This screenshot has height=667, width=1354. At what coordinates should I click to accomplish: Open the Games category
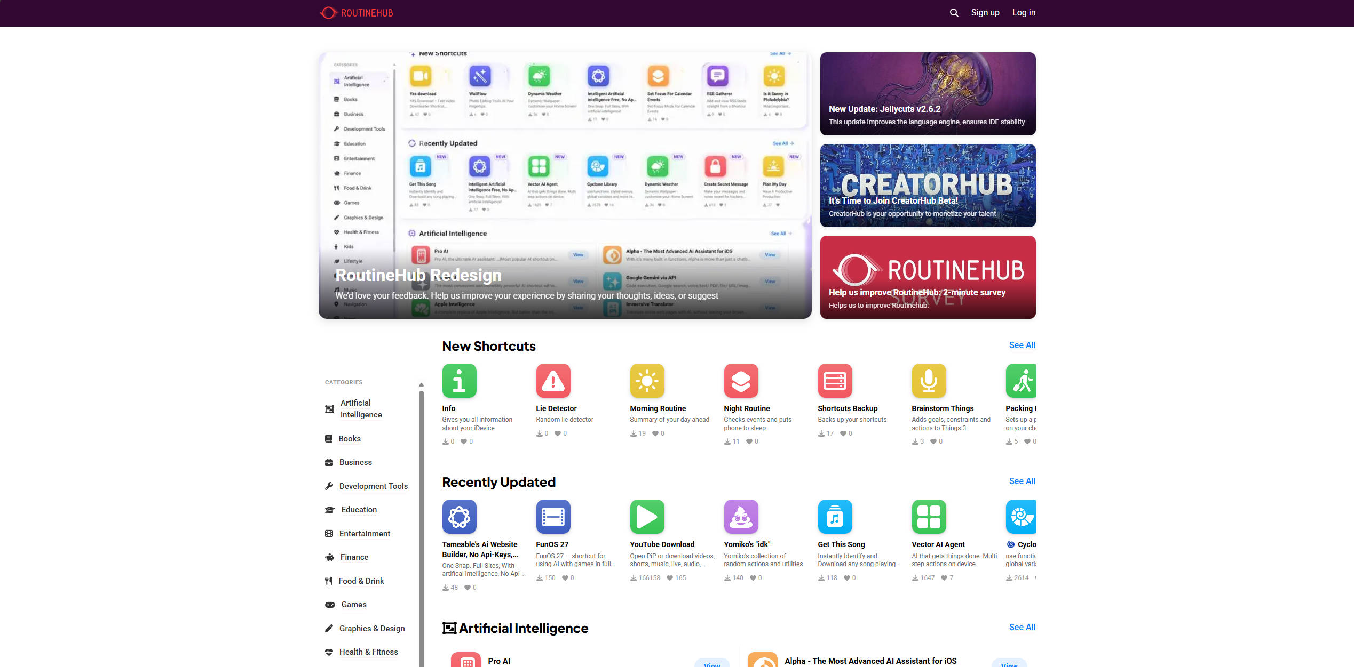pos(353,604)
